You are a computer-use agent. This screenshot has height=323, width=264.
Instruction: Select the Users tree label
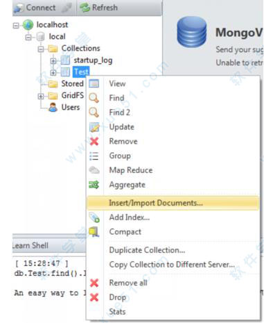[71, 108]
